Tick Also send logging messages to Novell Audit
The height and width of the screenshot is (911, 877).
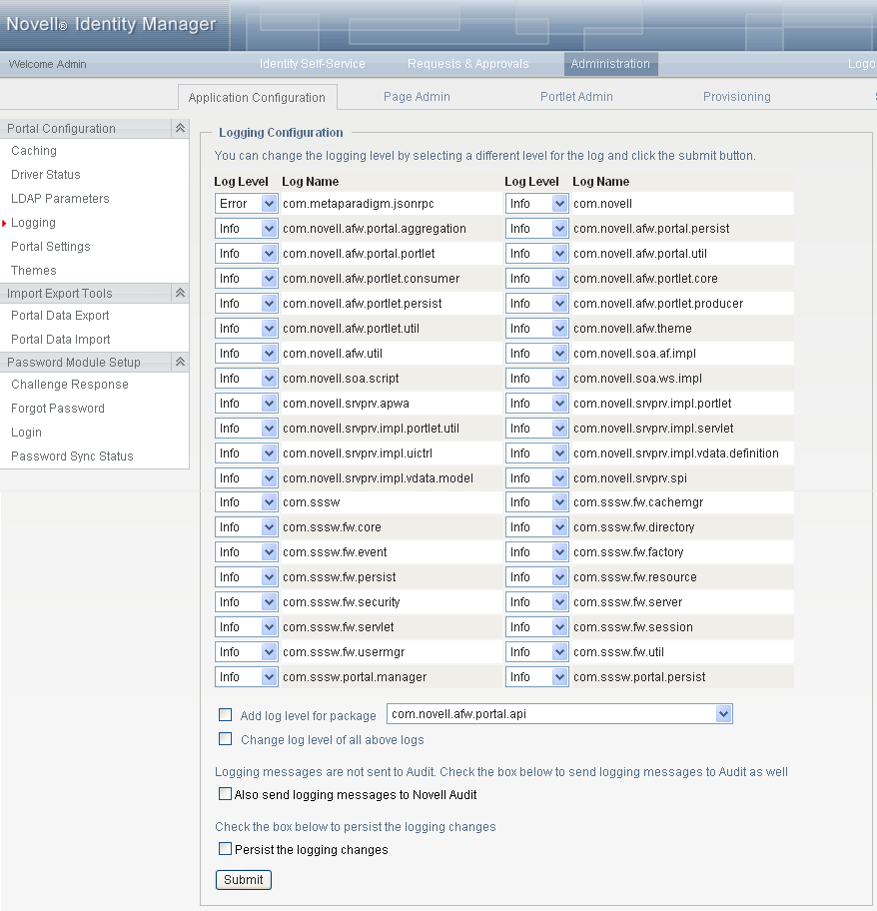coord(226,794)
